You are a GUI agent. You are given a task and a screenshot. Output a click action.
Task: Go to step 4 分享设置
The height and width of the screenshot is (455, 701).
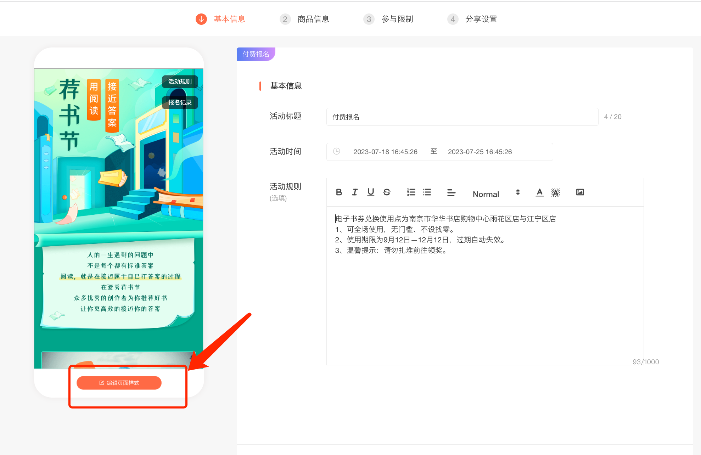tap(481, 19)
